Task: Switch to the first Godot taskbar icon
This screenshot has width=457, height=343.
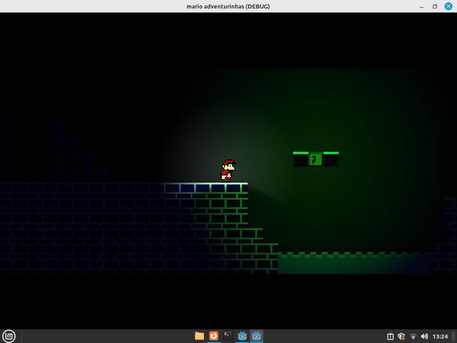Action: pos(242,336)
